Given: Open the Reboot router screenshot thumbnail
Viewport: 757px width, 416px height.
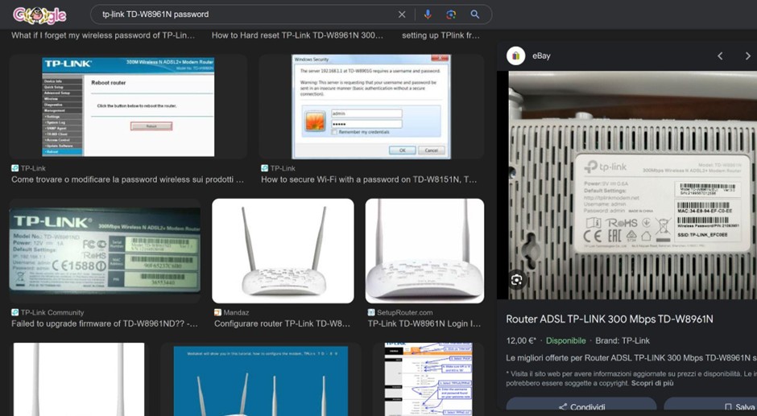Looking at the screenshot, I should point(128,105).
